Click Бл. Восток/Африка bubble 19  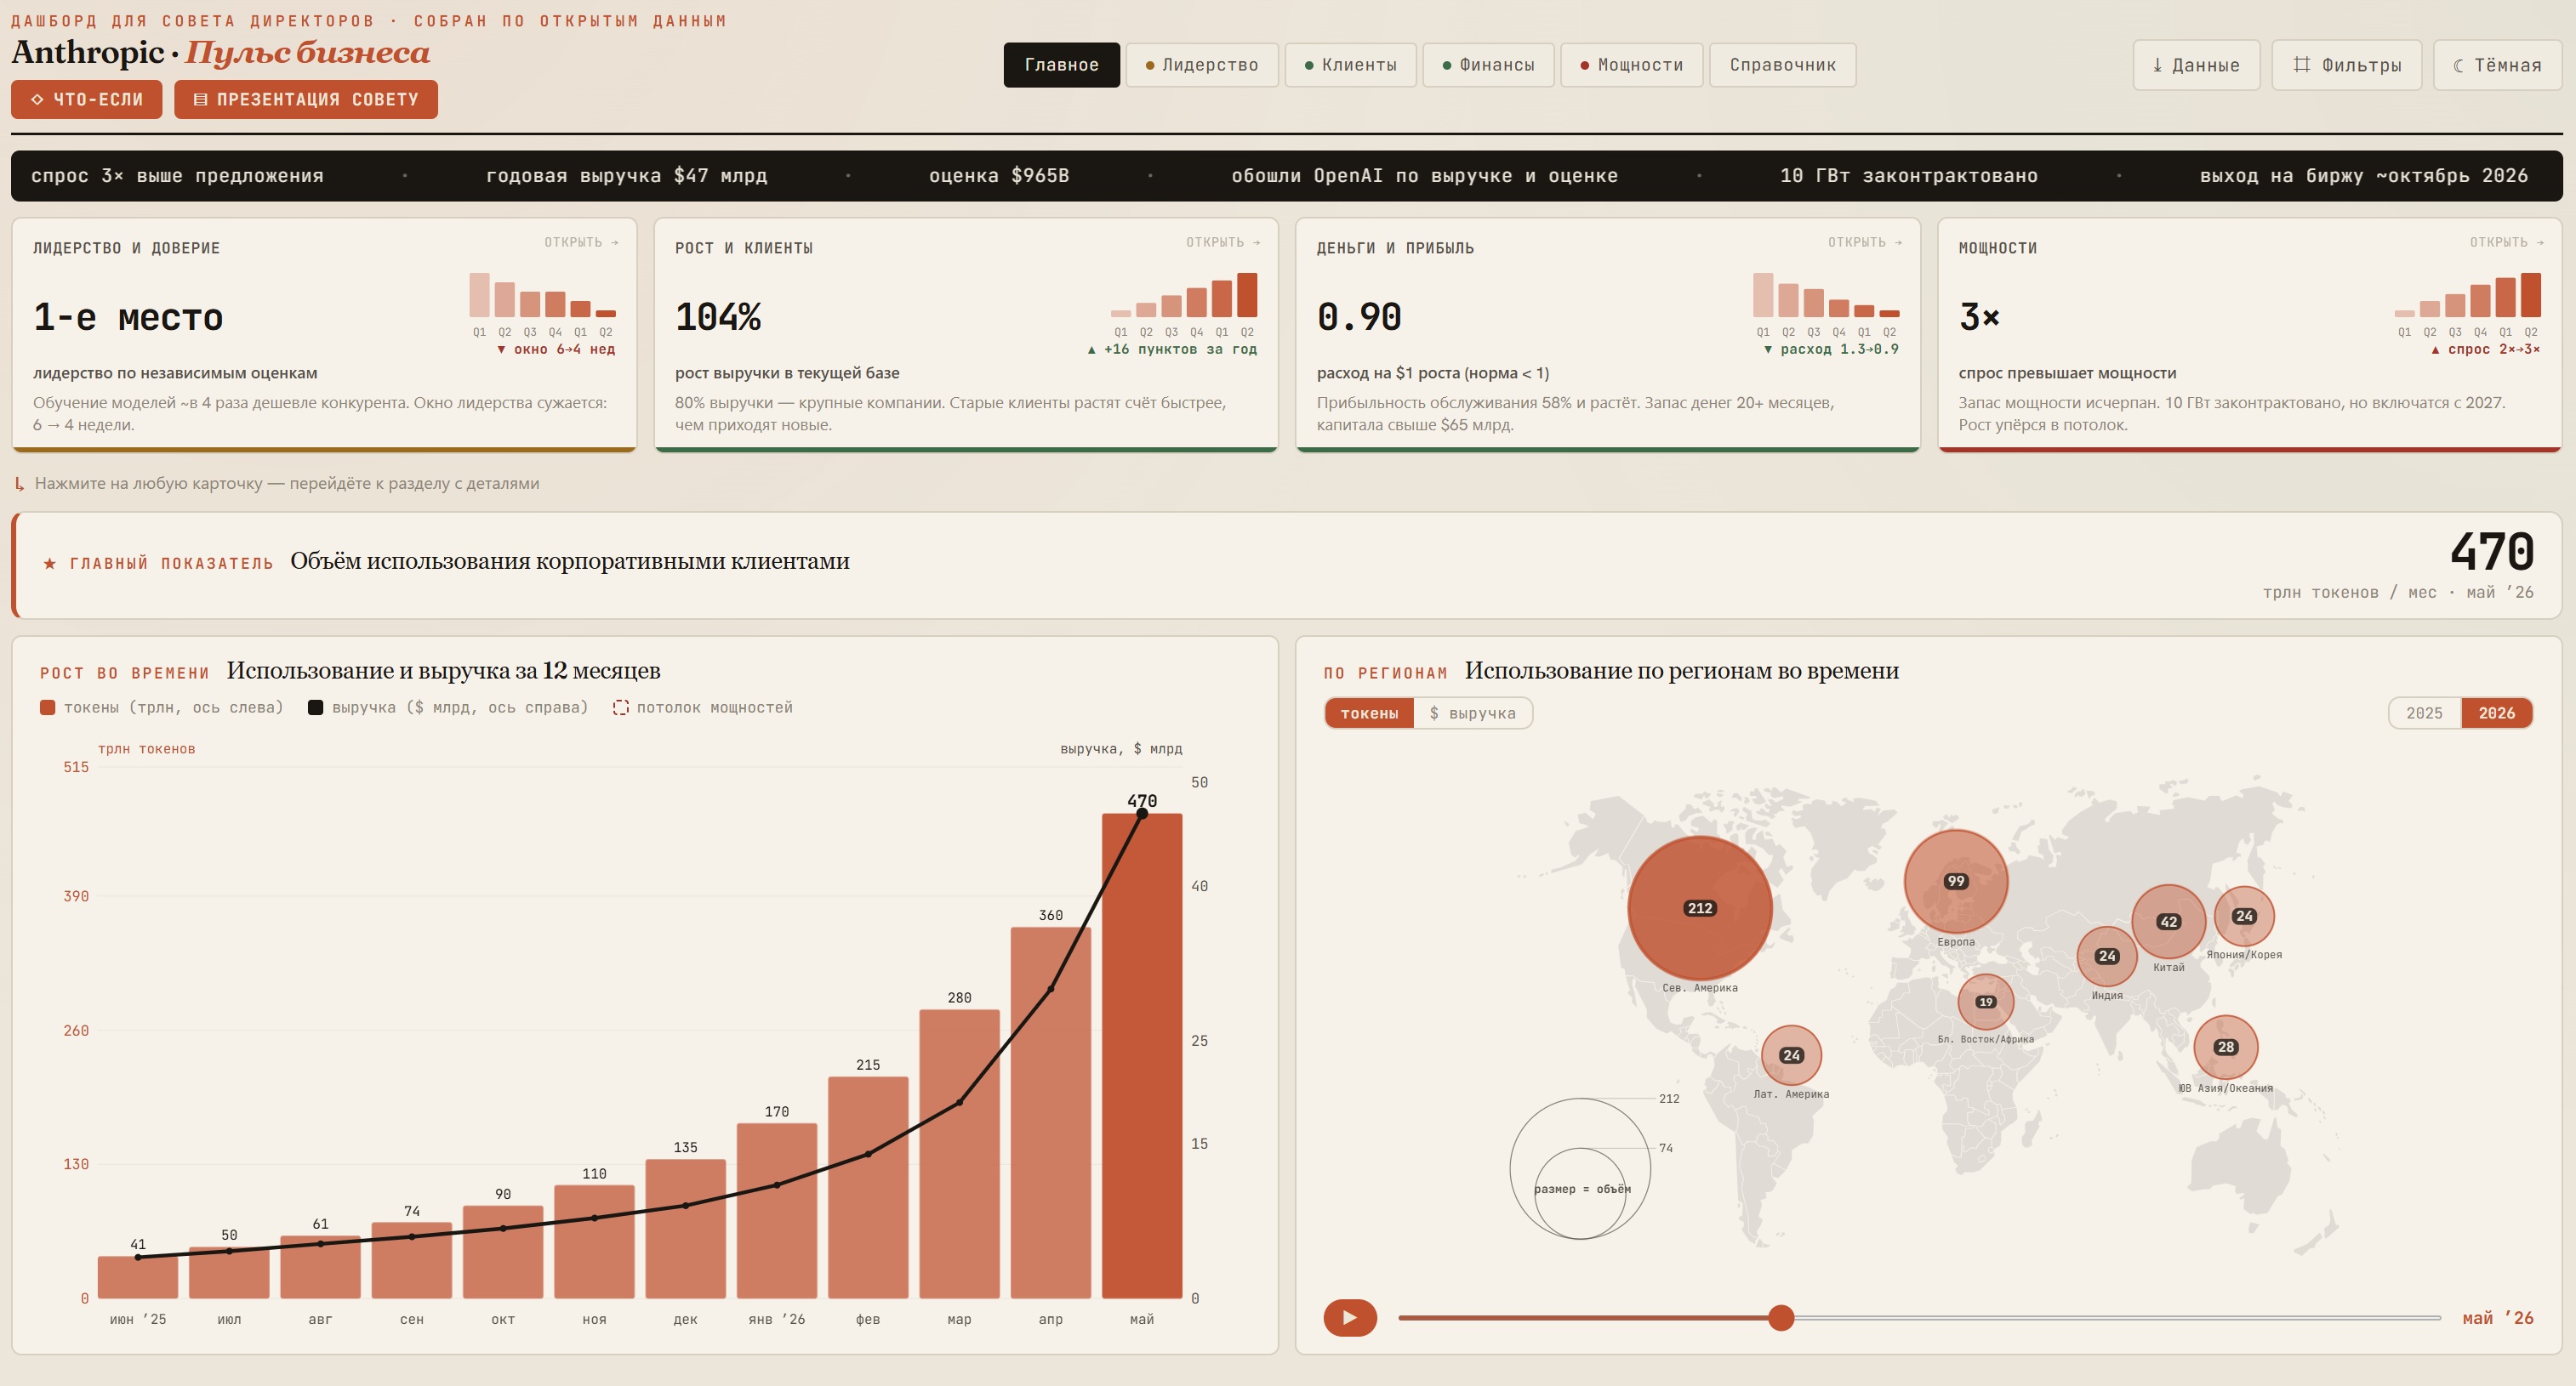1985,1002
